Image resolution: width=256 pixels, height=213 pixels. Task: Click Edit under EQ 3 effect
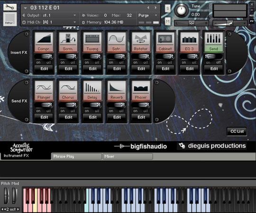pos(190,69)
